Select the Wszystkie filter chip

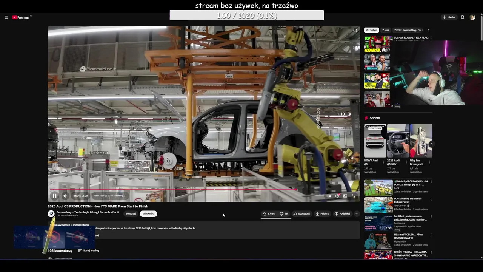[x=371, y=30]
